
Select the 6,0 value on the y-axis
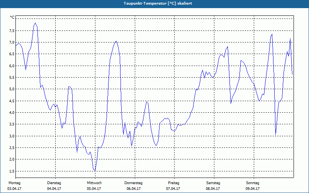11,66
